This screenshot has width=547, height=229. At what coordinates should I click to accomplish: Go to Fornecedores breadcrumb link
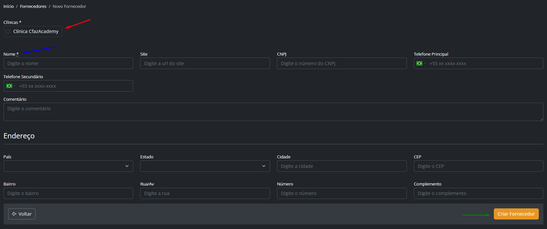tap(33, 6)
